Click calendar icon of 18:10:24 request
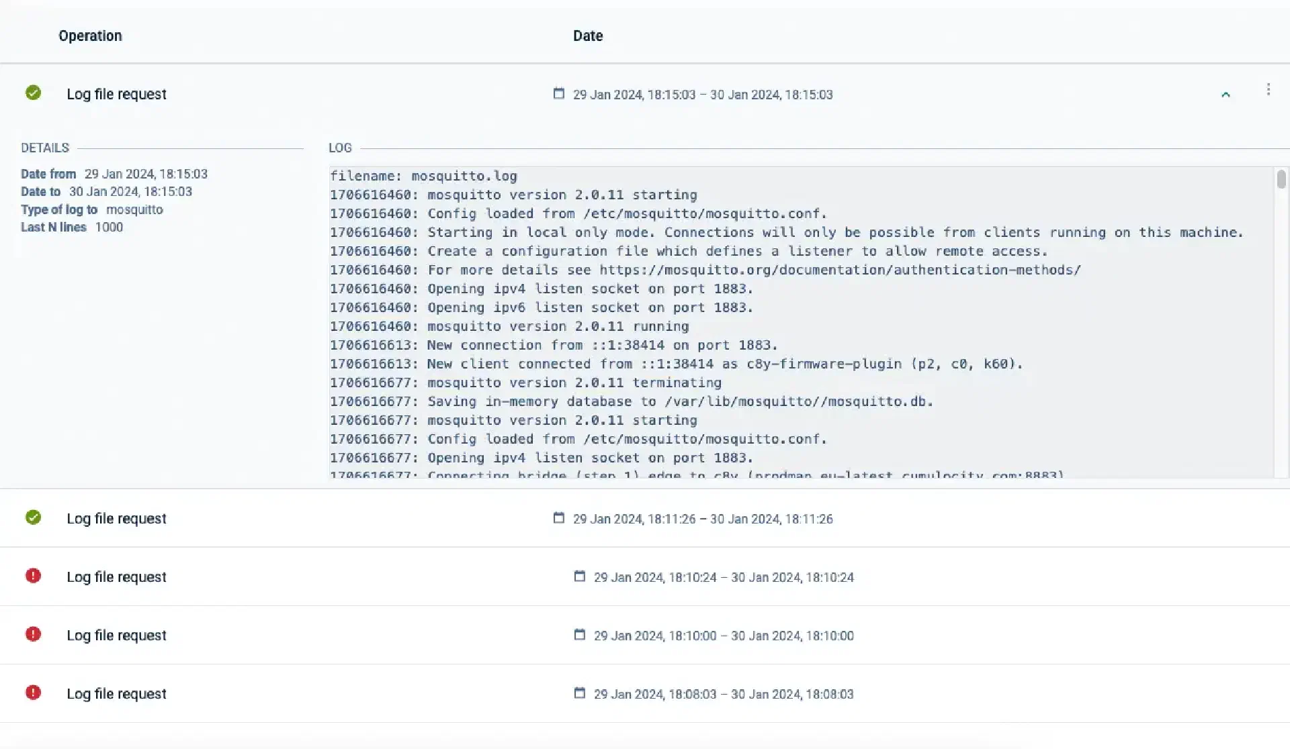Image resolution: width=1290 pixels, height=749 pixels. coord(579,576)
